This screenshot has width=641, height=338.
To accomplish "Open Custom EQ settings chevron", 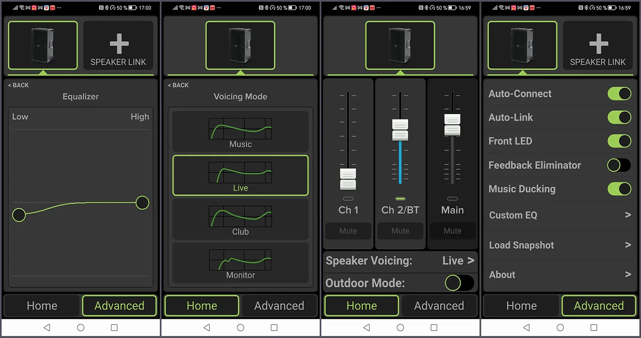I will [628, 215].
